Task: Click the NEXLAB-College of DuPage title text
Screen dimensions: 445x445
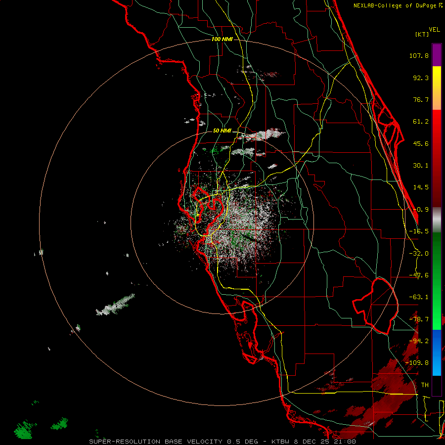Action: click(396, 5)
